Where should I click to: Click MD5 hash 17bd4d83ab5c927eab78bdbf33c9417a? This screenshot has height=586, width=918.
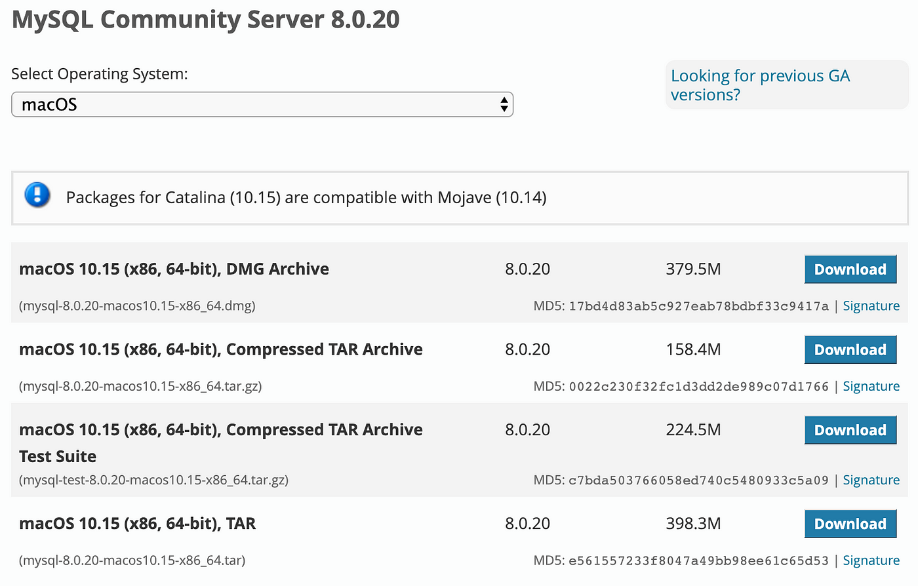coord(698,306)
